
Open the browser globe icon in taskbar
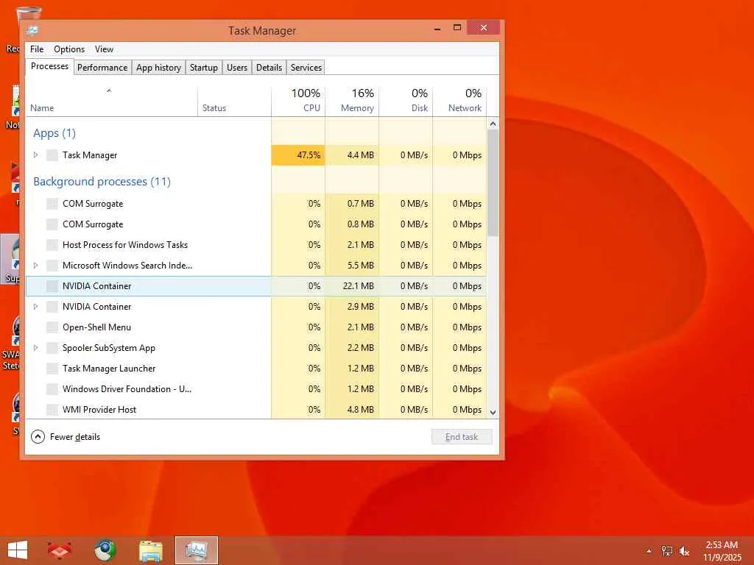coord(105,550)
